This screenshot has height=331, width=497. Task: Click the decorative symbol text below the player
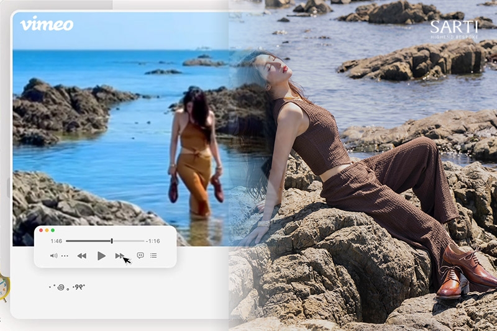(66, 288)
